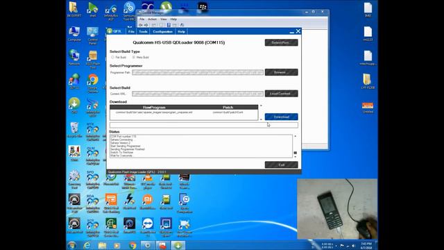The height and width of the screenshot is (250, 444).
Task: Select the Flat Build radio option
Action: point(112,57)
